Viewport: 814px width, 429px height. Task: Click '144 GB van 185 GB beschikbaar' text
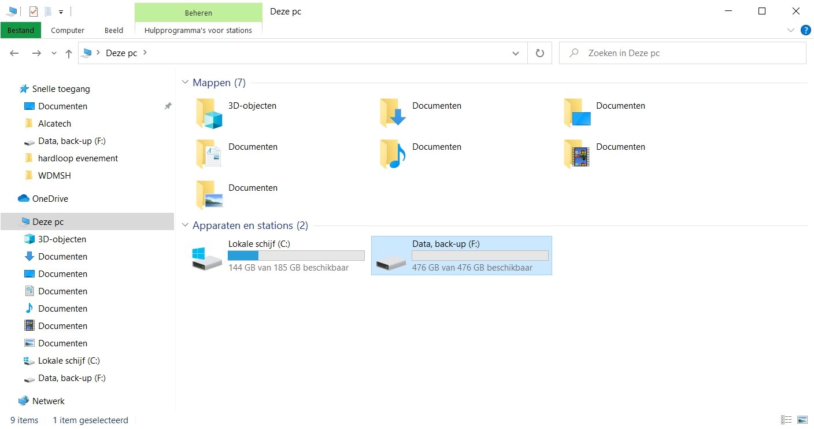(288, 268)
